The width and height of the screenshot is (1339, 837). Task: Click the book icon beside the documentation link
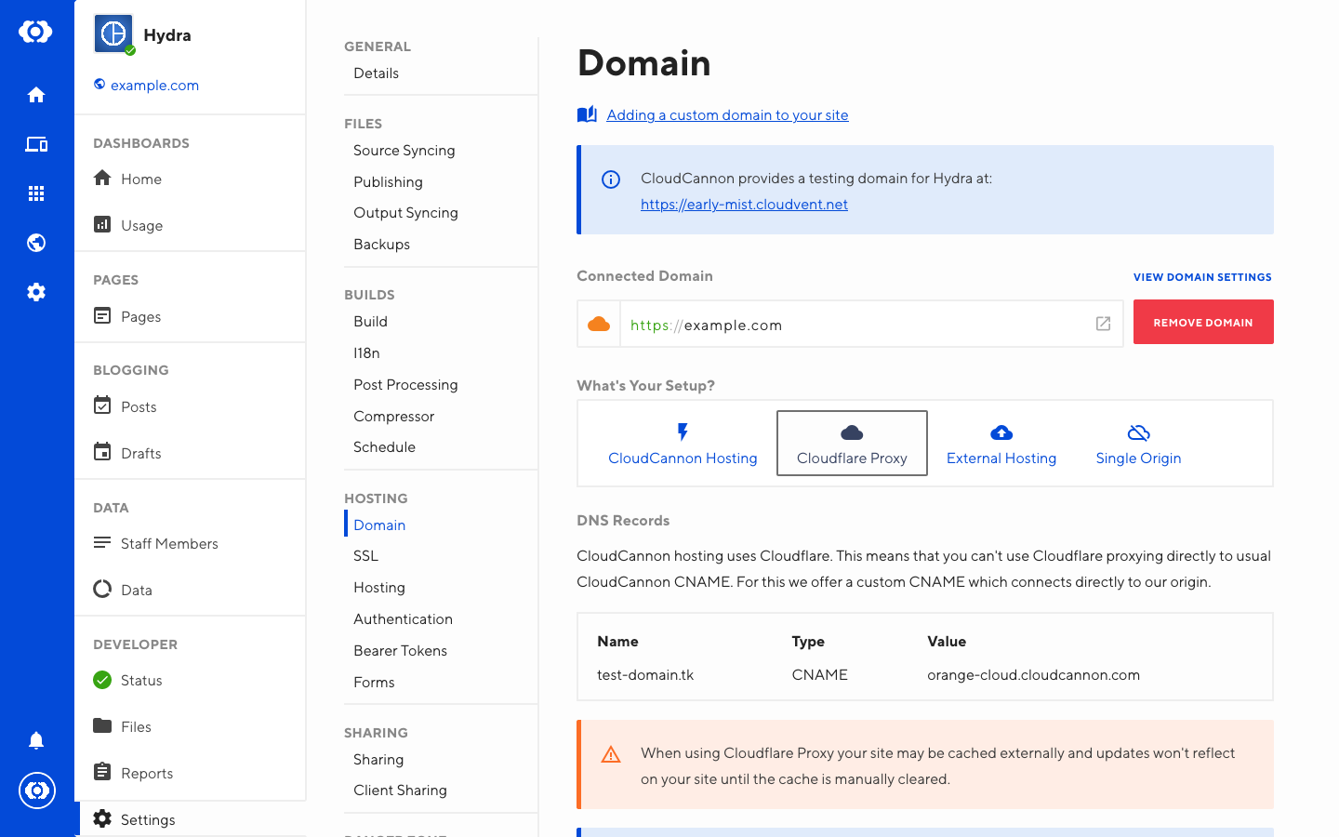587,114
